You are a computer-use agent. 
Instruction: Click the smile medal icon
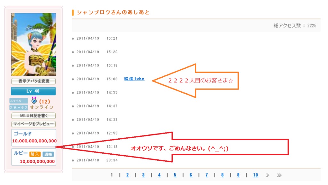pos(34,100)
